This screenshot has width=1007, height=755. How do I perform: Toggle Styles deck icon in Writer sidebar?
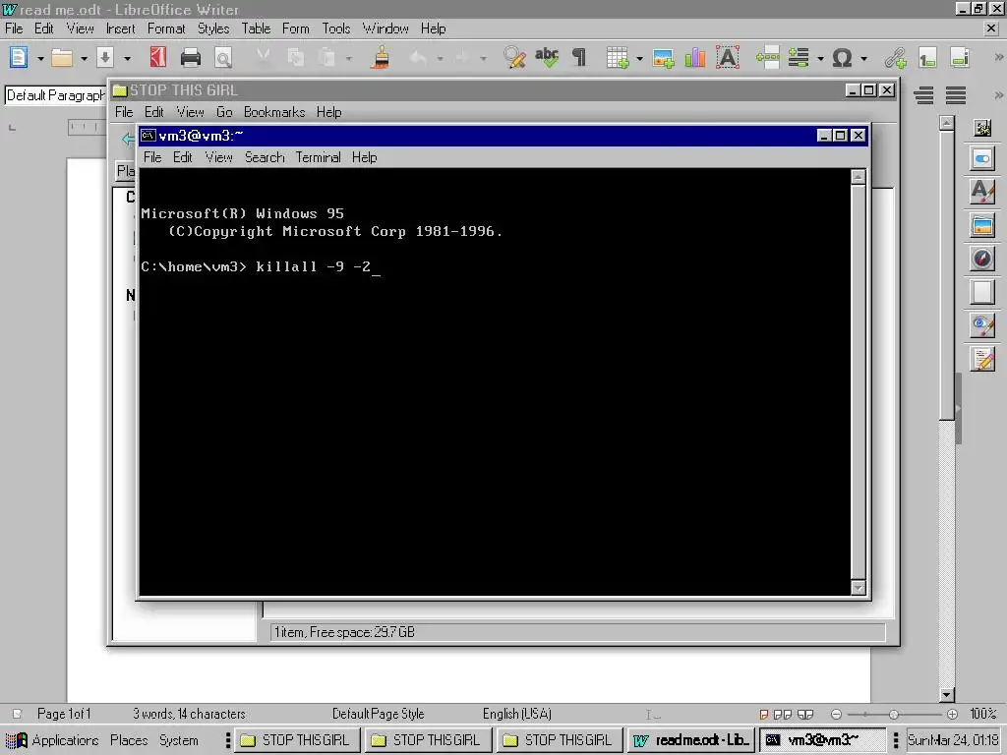982,192
